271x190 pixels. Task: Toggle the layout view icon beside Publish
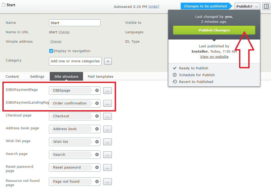coord(266,6)
